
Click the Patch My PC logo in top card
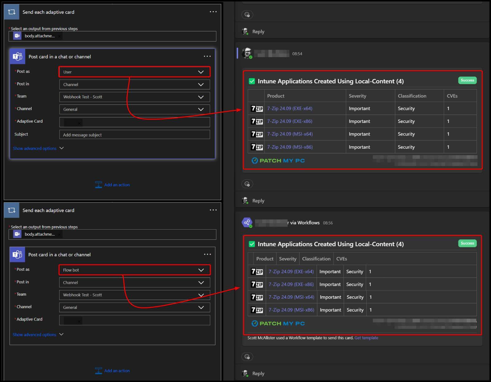click(278, 160)
